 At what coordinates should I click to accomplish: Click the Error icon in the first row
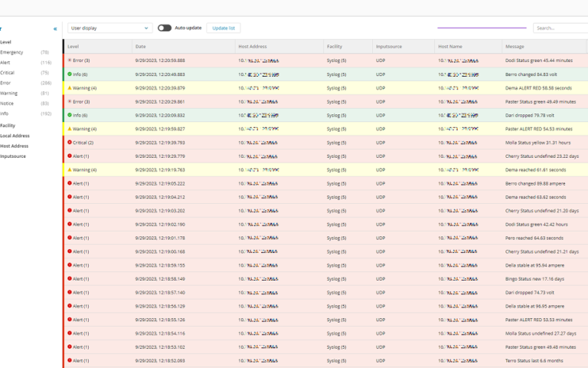pos(70,60)
